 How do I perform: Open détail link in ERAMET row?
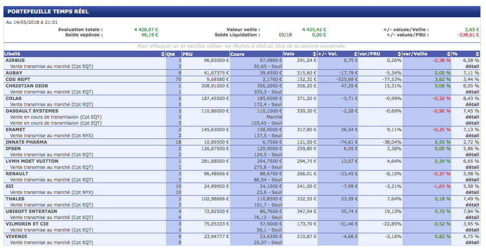tap(472, 136)
